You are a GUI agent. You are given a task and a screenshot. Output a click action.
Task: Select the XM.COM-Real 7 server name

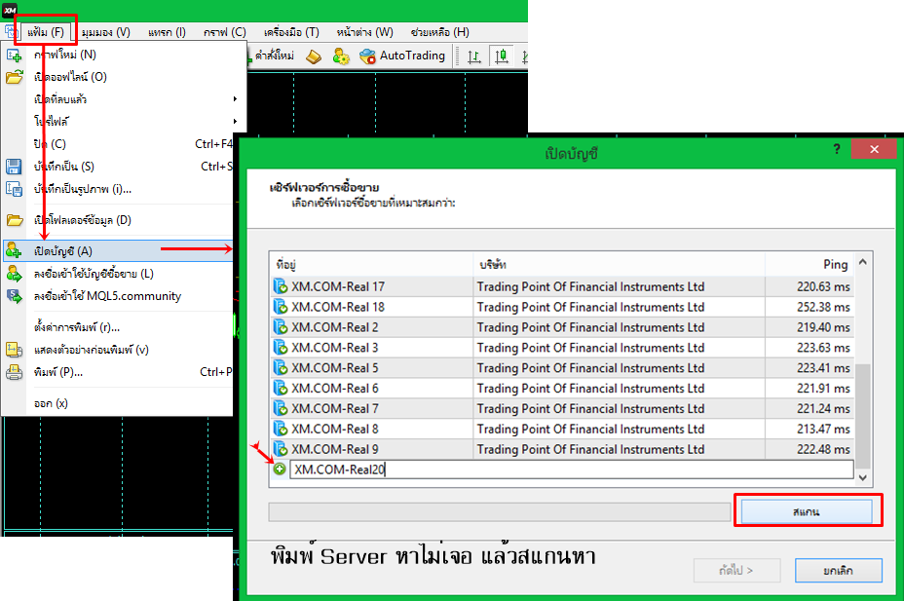pos(335,408)
